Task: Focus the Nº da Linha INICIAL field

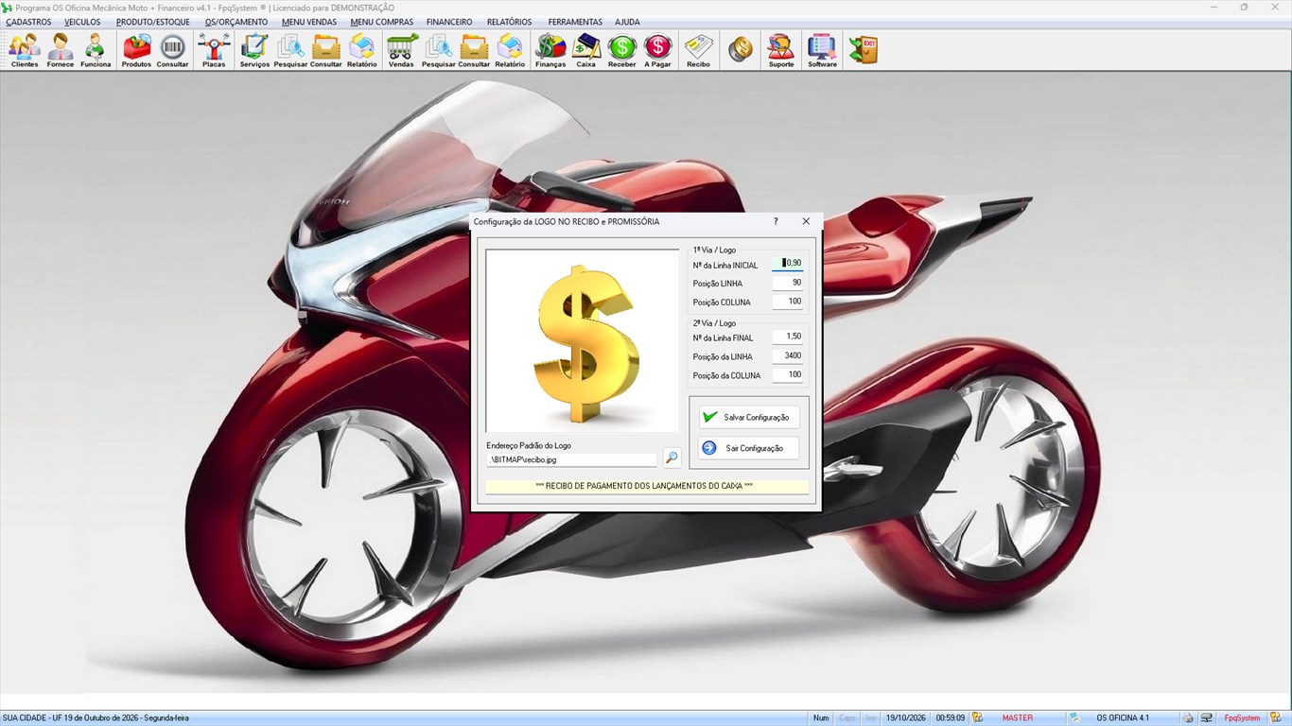Action: (x=788, y=263)
